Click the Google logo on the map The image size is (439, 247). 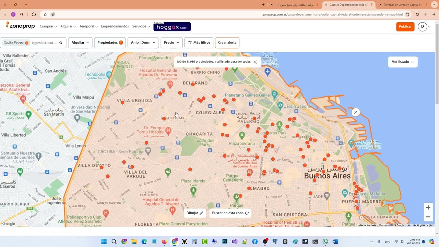tap(9, 224)
